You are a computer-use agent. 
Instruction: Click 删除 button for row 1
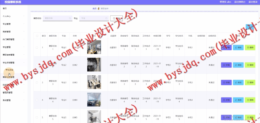coord(250,47)
